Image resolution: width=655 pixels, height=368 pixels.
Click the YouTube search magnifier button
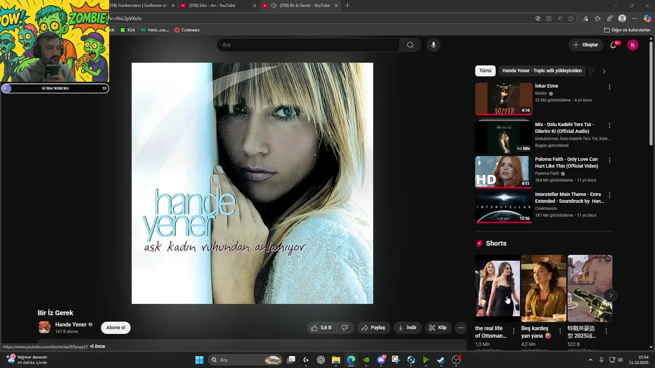(x=410, y=45)
